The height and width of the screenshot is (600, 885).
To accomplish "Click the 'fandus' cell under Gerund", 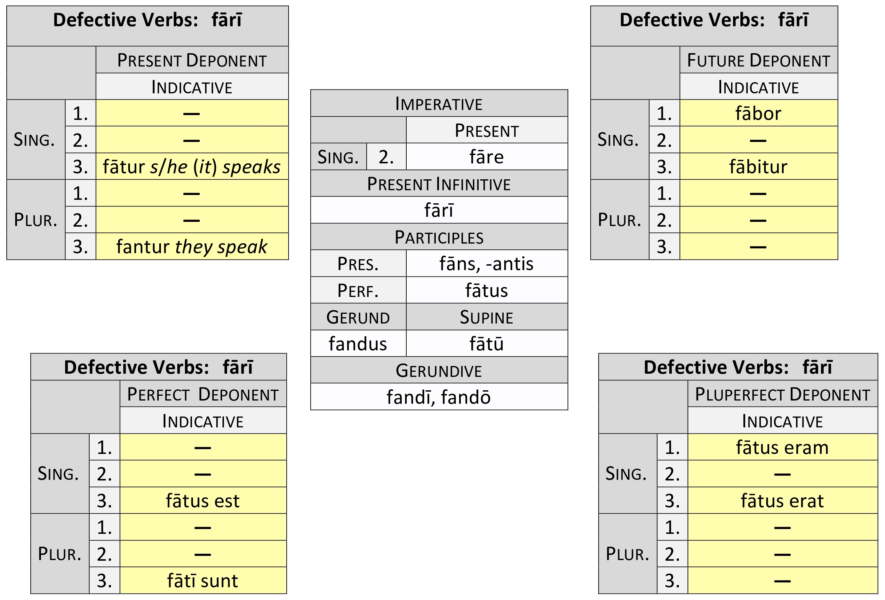I will (x=358, y=344).
